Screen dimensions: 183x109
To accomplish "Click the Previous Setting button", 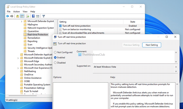I will (x=131, y=45).
